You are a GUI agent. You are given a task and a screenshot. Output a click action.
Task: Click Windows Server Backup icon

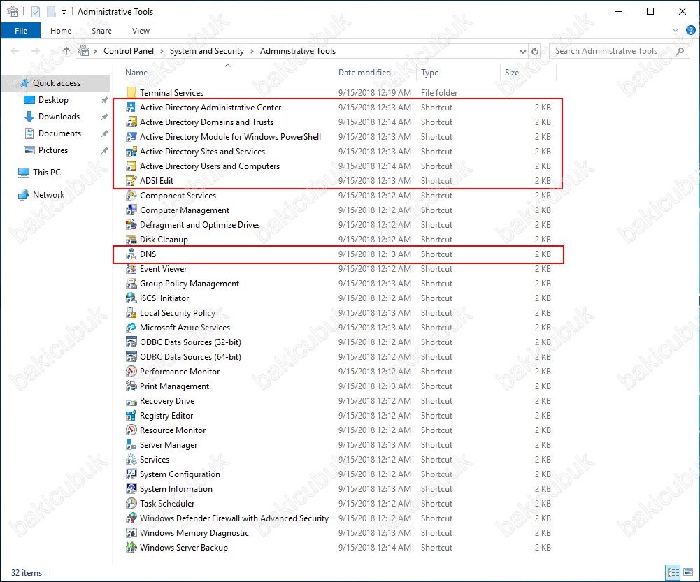pos(131,548)
